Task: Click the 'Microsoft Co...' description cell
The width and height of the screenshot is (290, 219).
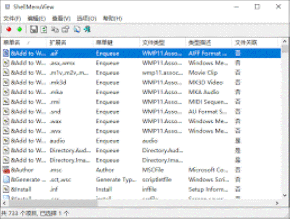Action: 208,170
